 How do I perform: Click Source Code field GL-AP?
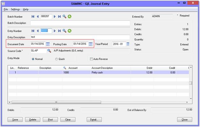coord(39,51)
